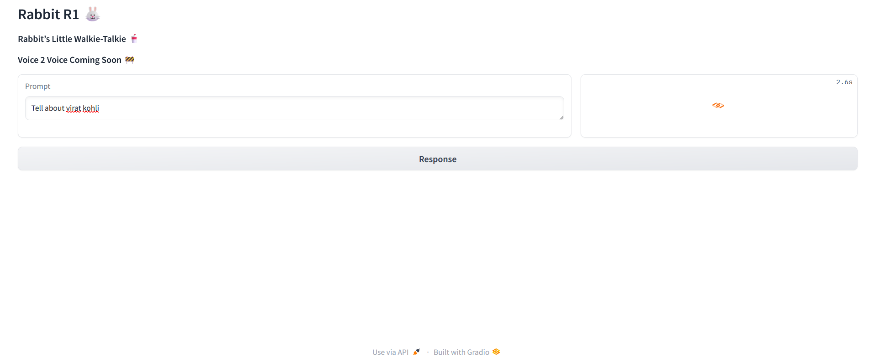Click the Rabbit's Little Walkie-Talkie subtitle
Screen dimensions: 875x363
pyautogui.click(x=72, y=39)
